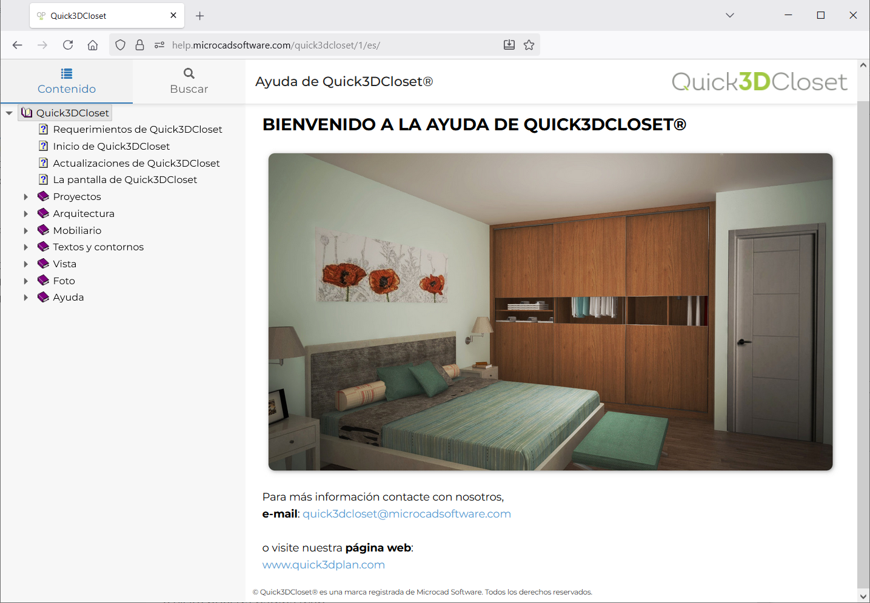The width and height of the screenshot is (870, 603).
Task: Click the browser reload page icon
Action: [x=68, y=45]
